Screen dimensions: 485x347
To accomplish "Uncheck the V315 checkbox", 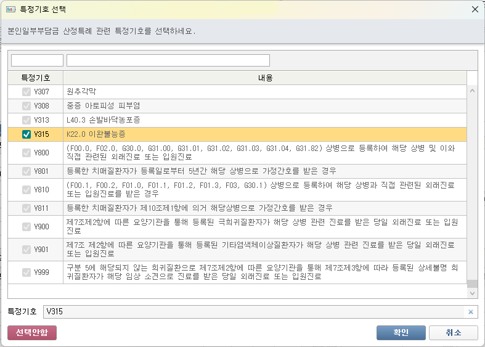I will (x=26, y=134).
